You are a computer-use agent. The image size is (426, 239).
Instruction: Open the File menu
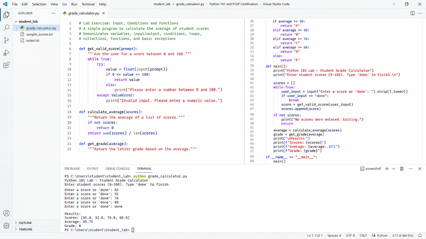[15, 4]
